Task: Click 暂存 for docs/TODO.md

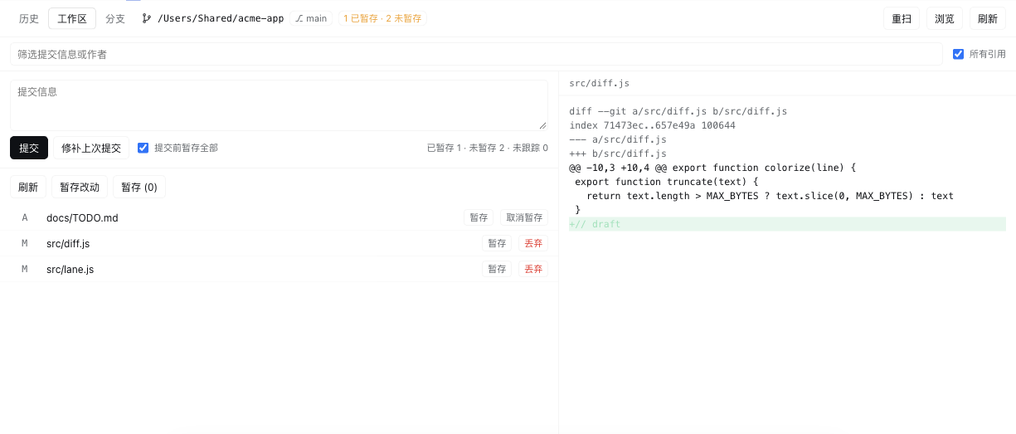Action: tap(479, 217)
